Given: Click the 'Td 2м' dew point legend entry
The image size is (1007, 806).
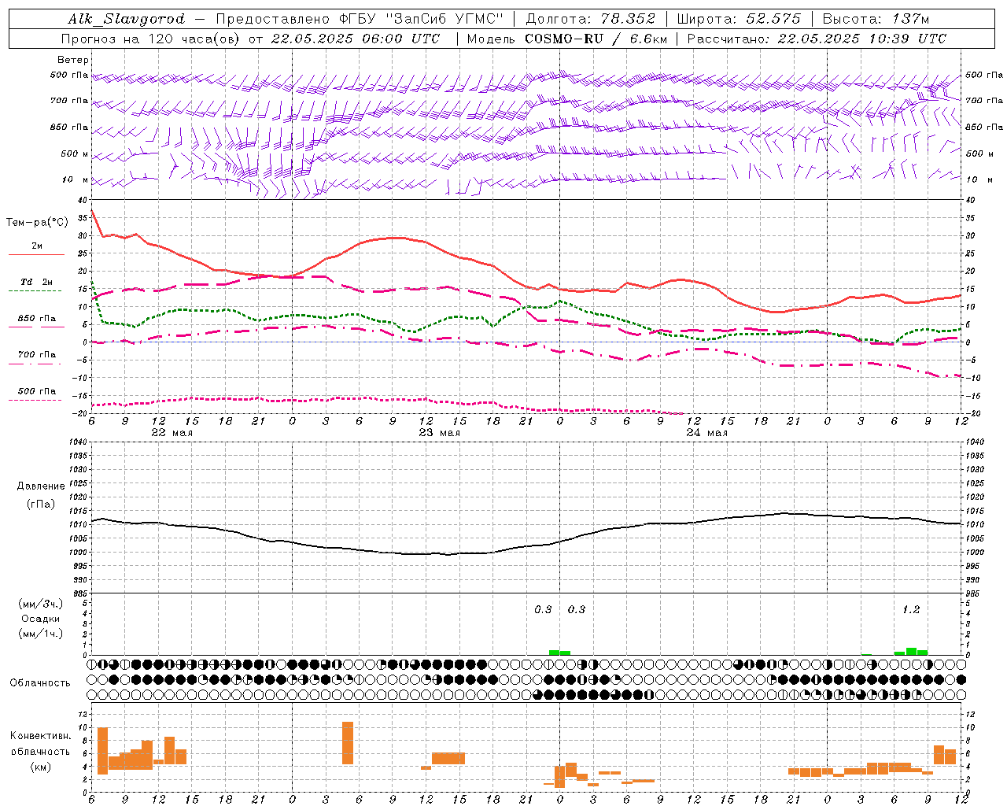Looking at the screenshot, I should [36, 282].
